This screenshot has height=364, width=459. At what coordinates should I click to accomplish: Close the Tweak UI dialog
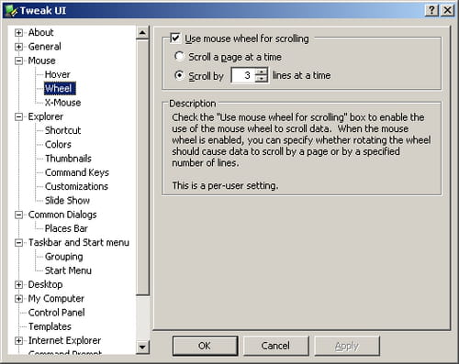(x=447, y=11)
